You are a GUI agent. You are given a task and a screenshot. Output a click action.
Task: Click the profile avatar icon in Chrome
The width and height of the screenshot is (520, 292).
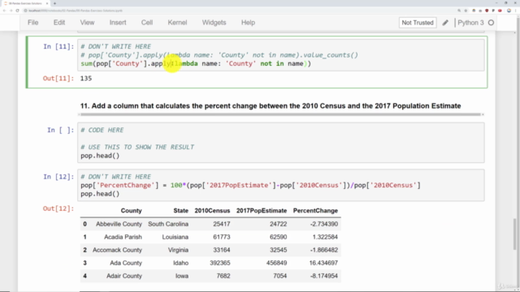tap(509, 11)
